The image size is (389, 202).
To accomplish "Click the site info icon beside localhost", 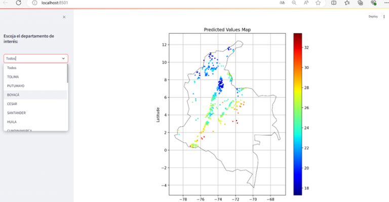I will coord(35,3).
